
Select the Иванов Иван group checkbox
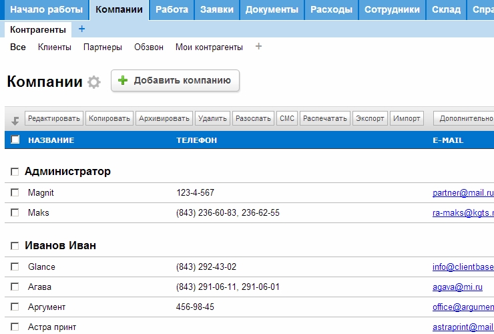(15, 246)
